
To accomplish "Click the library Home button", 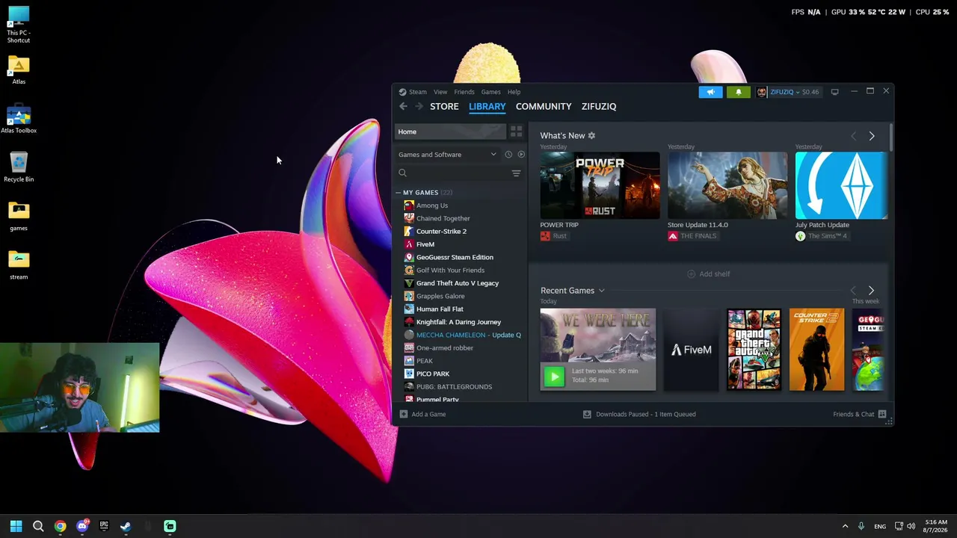I will tap(451, 132).
